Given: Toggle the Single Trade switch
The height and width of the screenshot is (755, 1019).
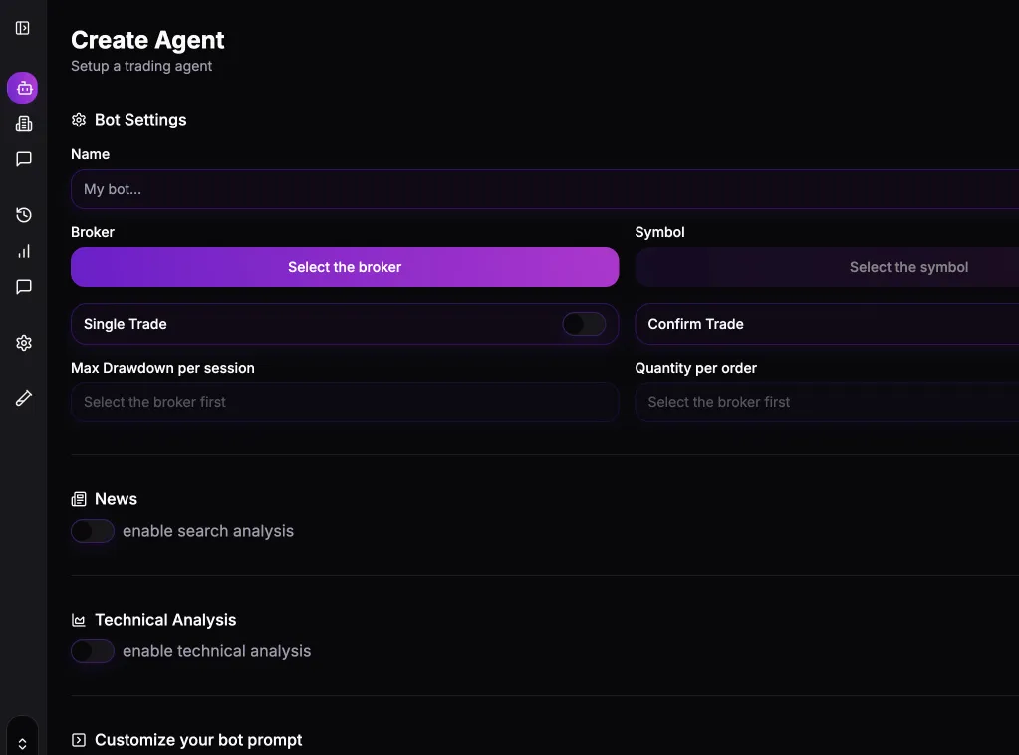Looking at the screenshot, I should (584, 324).
